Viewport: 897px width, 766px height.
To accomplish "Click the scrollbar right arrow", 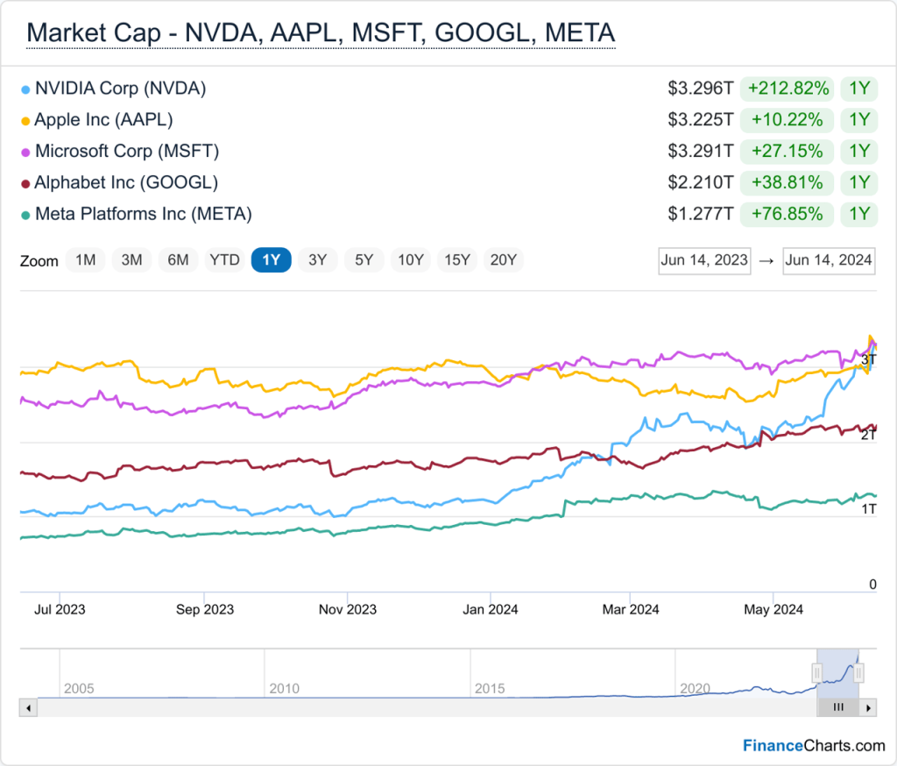I will [868, 708].
